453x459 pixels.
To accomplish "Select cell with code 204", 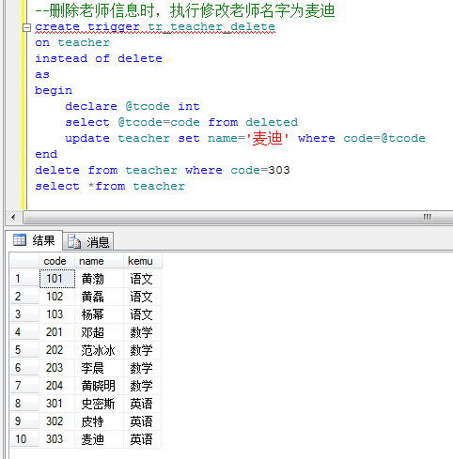I will click(x=57, y=386).
